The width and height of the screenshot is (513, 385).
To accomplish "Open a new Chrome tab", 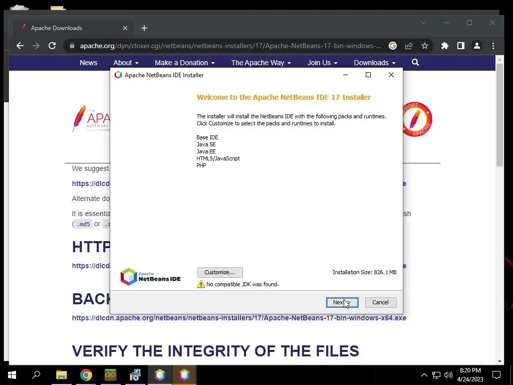I will click(144, 28).
